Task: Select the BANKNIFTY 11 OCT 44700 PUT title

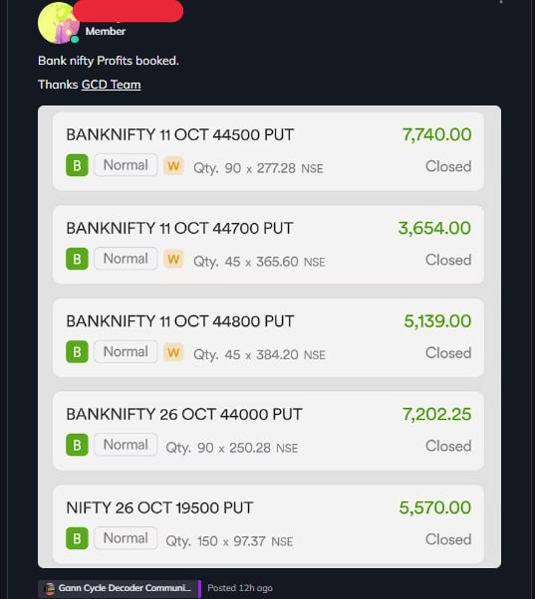Action: 179,228
